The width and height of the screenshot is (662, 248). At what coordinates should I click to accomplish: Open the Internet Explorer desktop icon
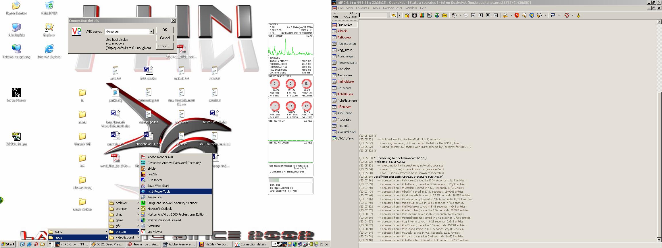[49, 49]
